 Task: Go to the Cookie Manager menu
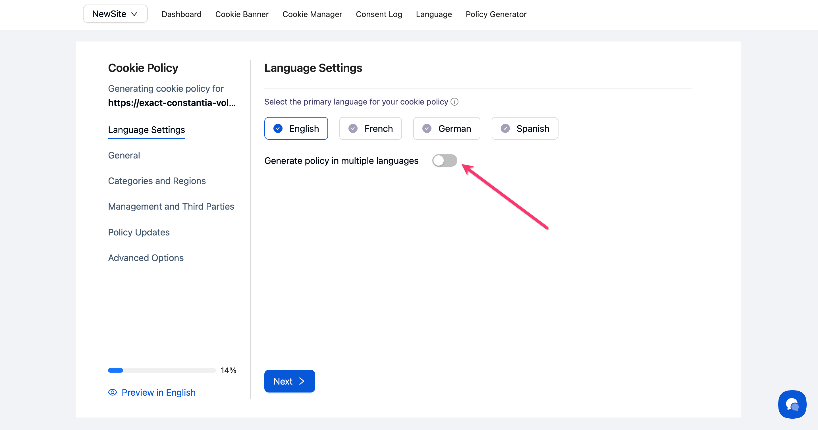(x=312, y=14)
